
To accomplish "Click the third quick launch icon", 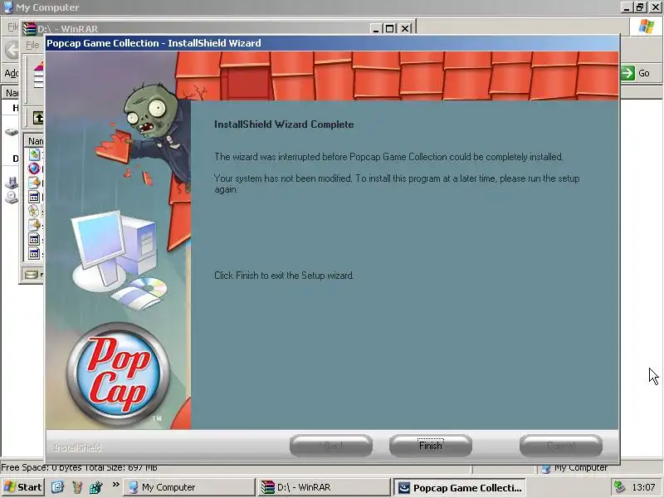I will 95,487.
